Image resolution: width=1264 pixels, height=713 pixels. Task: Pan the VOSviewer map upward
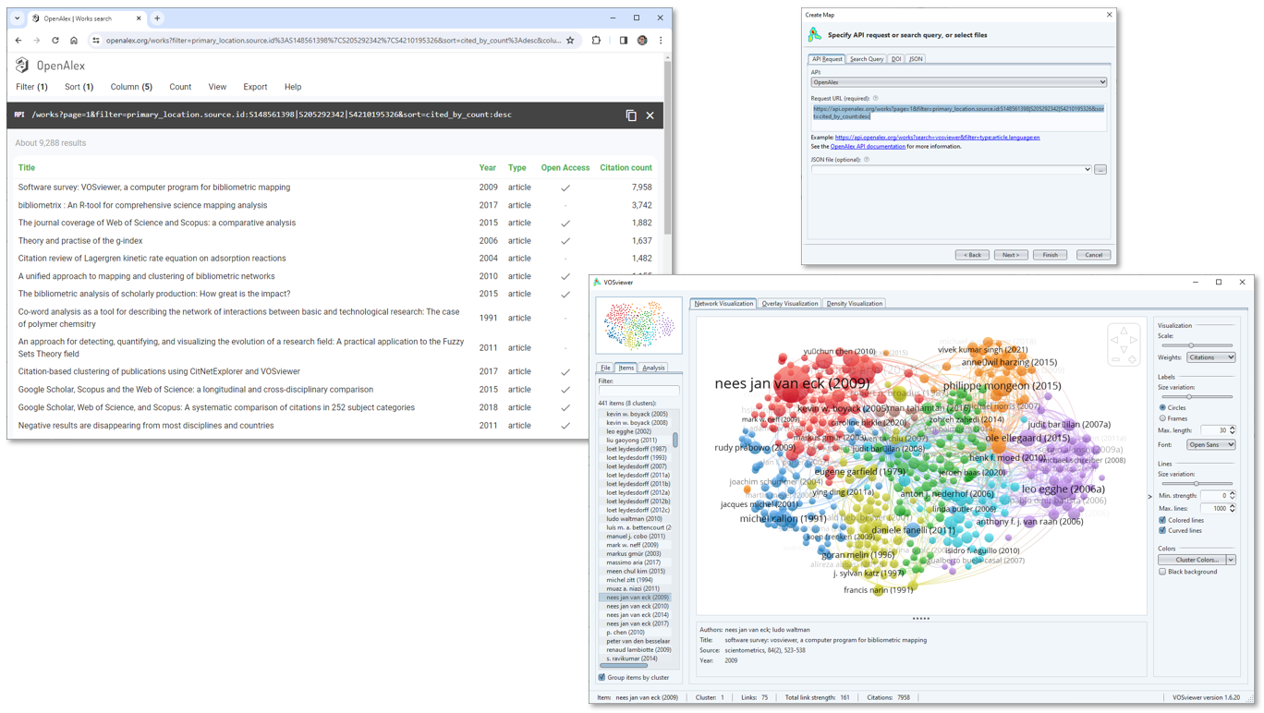[x=1124, y=331]
